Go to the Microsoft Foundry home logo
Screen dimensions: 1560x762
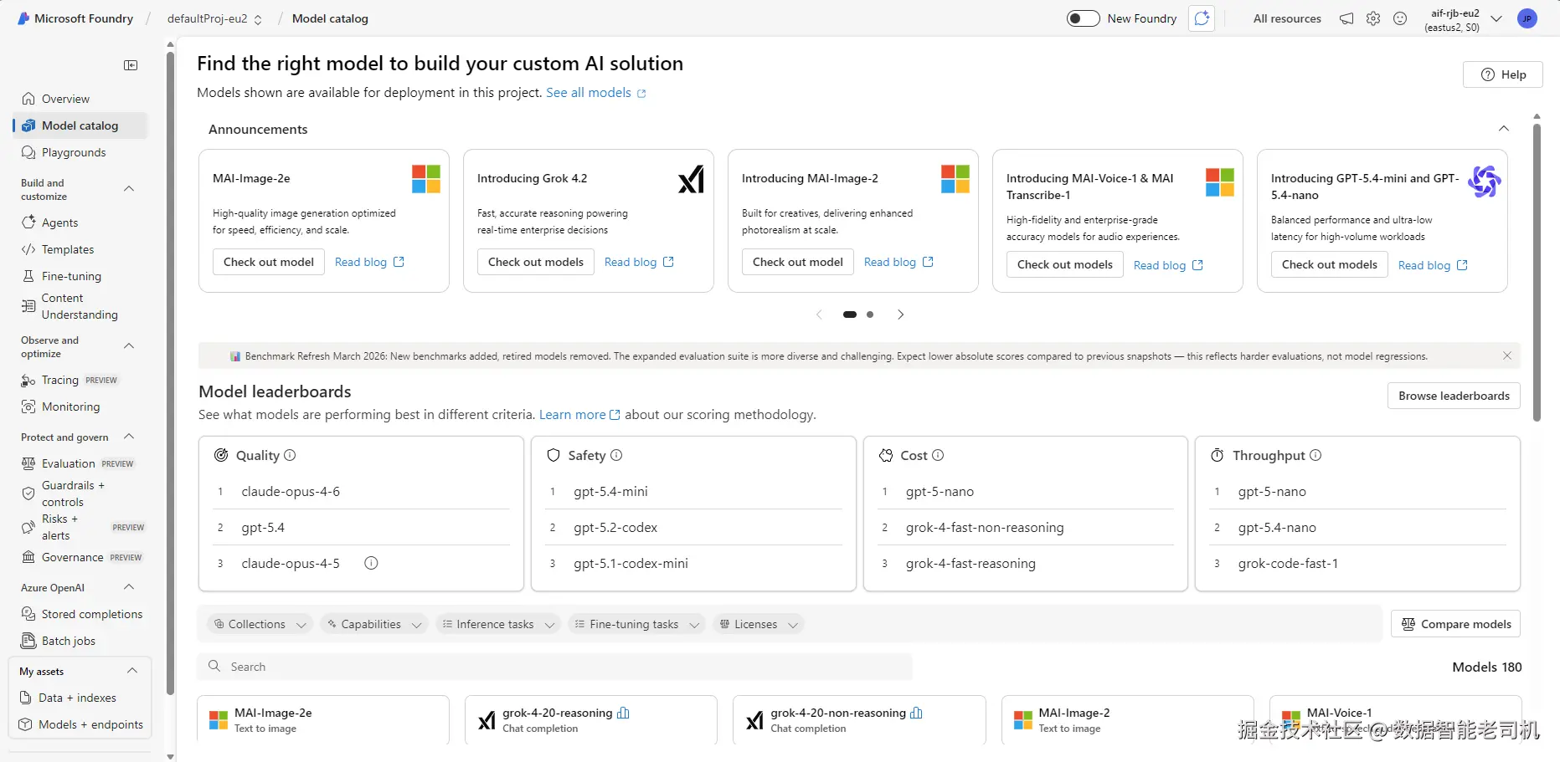tap(75, 18)
